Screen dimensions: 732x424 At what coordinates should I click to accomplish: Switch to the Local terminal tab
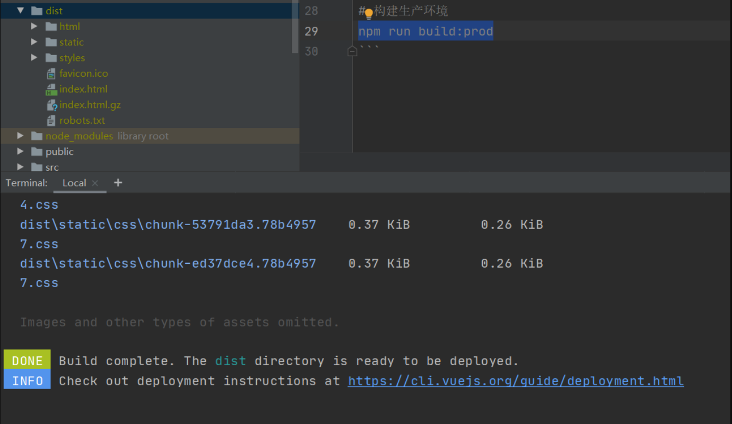click(74, 183)
